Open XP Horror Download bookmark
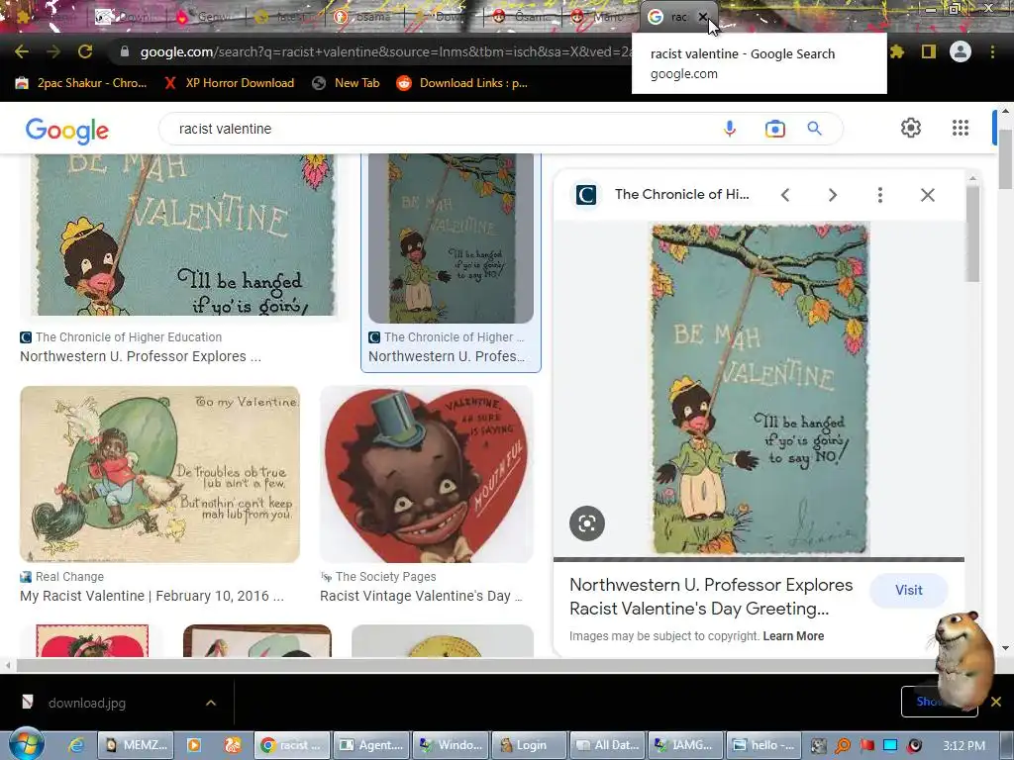1014x760 pixels. coord(230,83)
